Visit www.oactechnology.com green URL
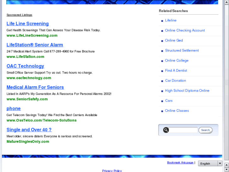This screenshot has width=229, height=172. click(29, 78)
